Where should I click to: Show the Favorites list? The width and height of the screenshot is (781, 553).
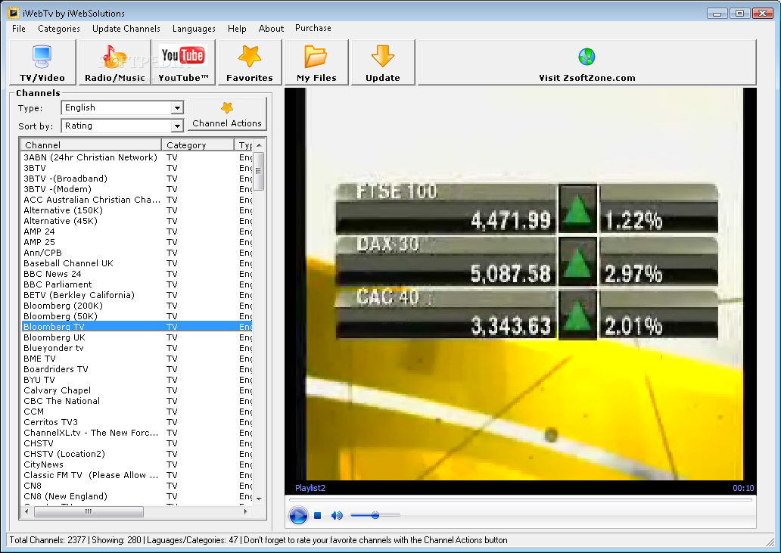tap(250, 62)
